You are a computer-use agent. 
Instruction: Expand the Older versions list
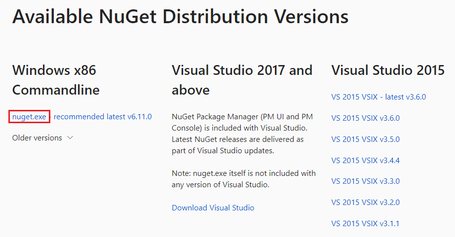(x=42, y=137)
